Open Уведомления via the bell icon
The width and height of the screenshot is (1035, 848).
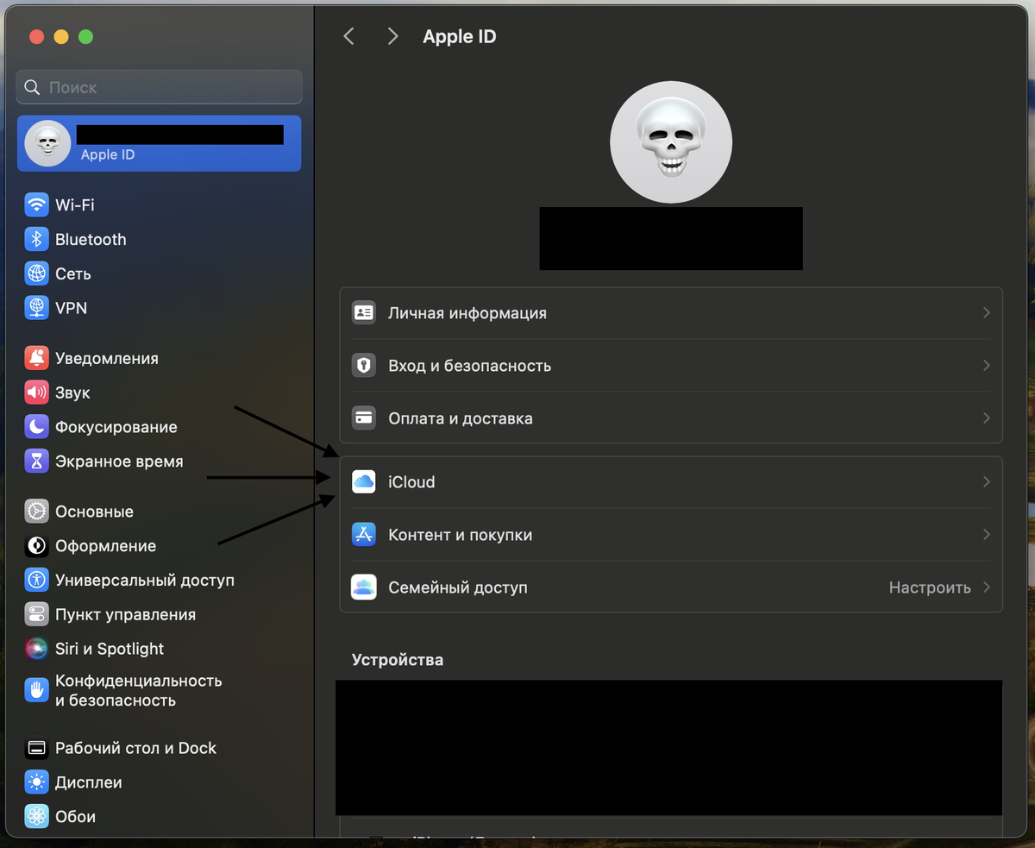point(36,358)
